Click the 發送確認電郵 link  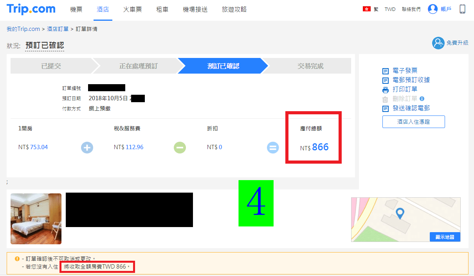(411, 108)
